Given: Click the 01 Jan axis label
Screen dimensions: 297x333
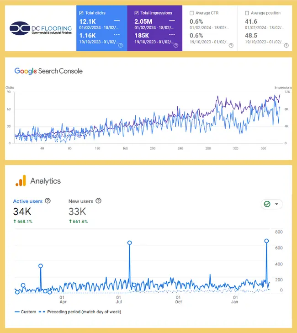Looking at the screenshot, I should click(x=235, y=300).
